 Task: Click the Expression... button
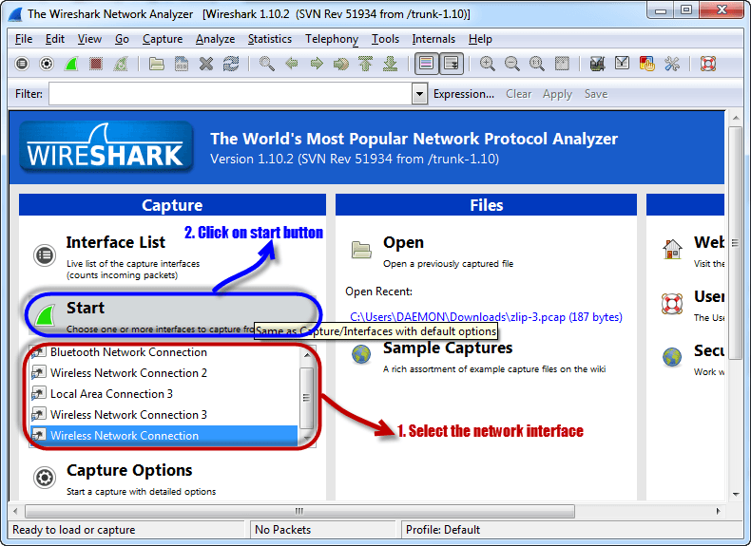464,94
